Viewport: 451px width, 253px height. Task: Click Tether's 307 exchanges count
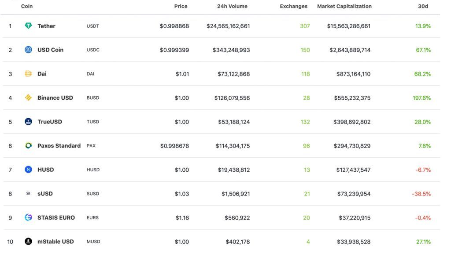point(305,26)
